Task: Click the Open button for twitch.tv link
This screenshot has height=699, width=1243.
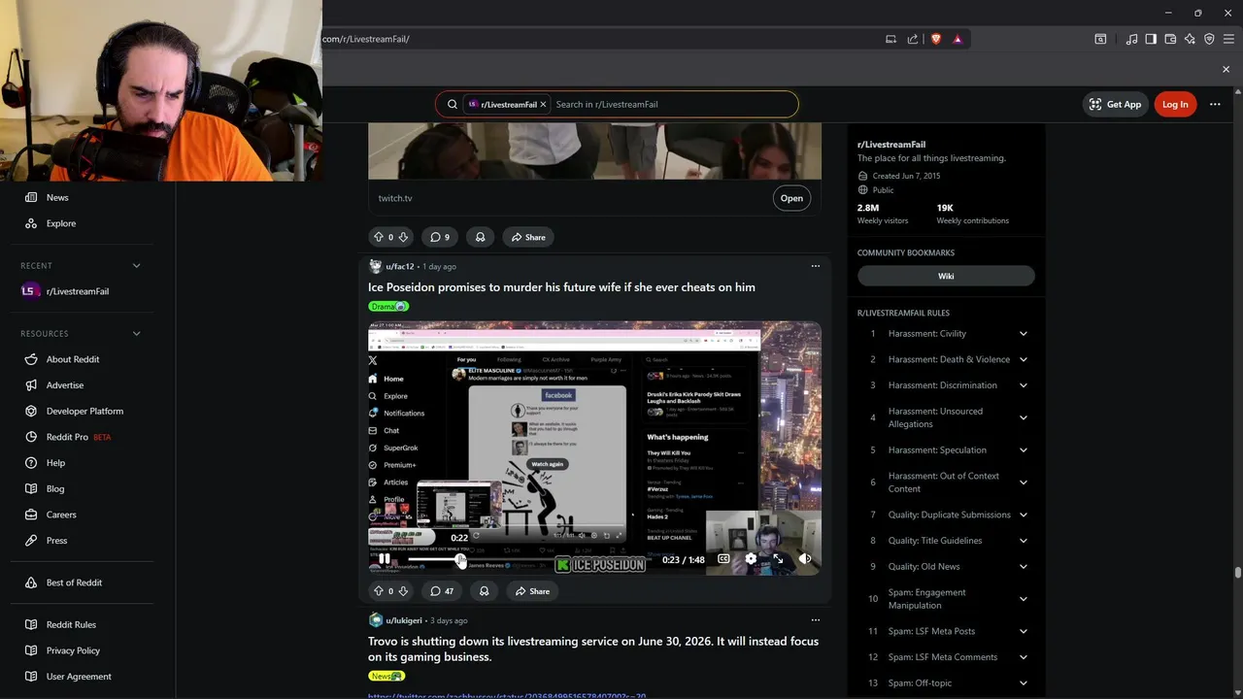Action: pos(791,198)
